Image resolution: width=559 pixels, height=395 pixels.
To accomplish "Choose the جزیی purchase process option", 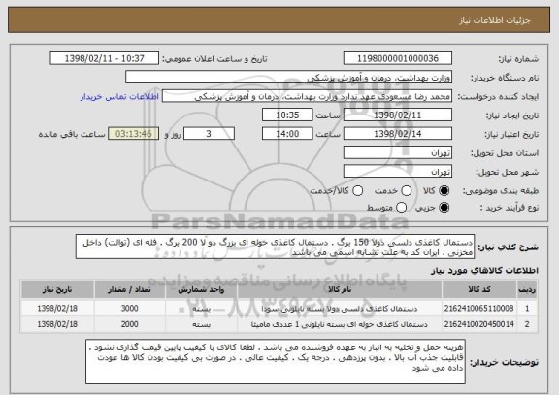I will click(x=444, y=208).
